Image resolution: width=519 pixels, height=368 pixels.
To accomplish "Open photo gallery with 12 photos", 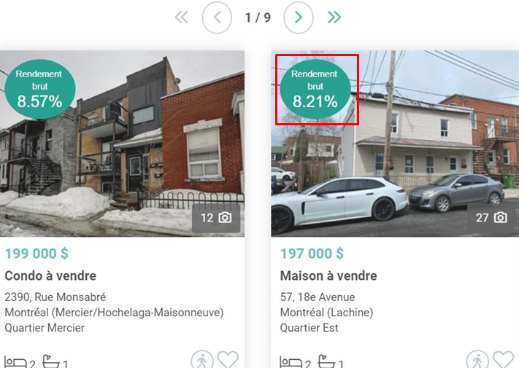I will pyautogui.click(x=216, y=218).
